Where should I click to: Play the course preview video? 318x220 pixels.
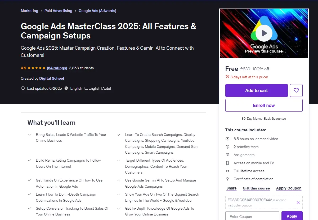[264, 33]
